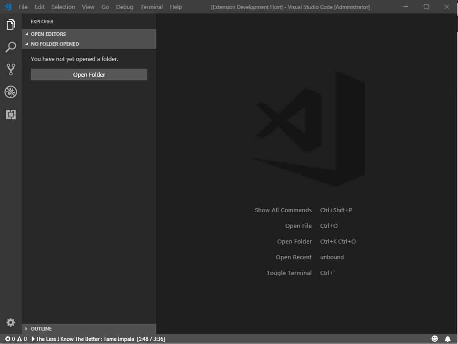Click the 'Ctrl+Shift+P' shortcut text
Viewport: 458px width, 344px height.
(336, 210)
